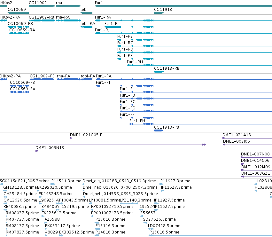Select EST EK053117.5prime label
Viewport: 272px width, 237px height.
[x=62, y=226]
